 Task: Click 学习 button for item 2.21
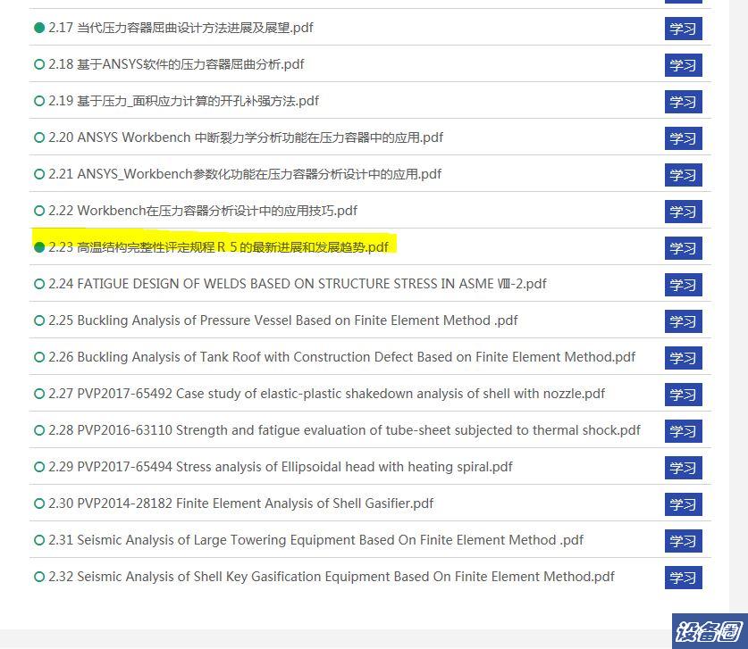point(683,175)
